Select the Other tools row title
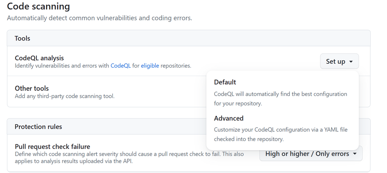 click(x=32, y=88)
